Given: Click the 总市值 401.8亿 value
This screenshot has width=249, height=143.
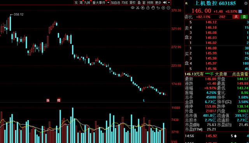Looking at the screenshot, I should point(209,115).
